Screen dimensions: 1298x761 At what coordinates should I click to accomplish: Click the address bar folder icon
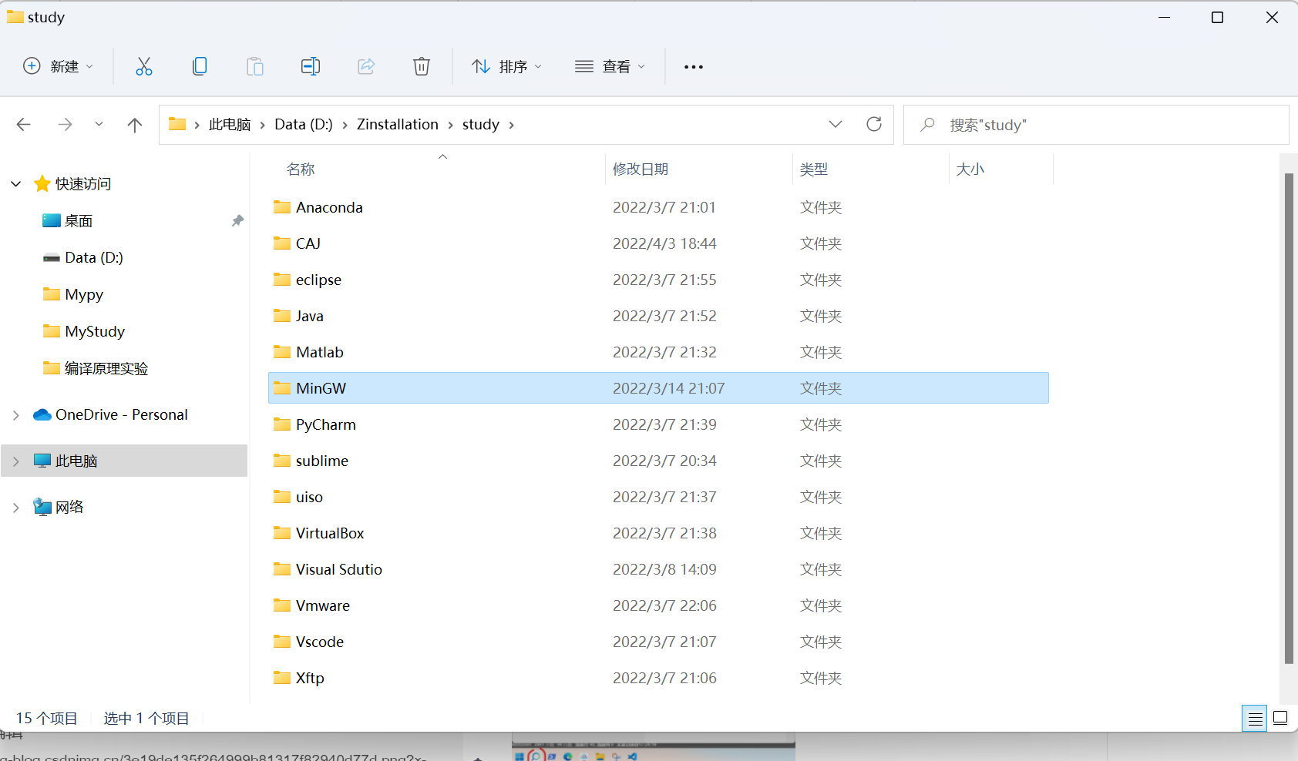(x=177, y=124)
